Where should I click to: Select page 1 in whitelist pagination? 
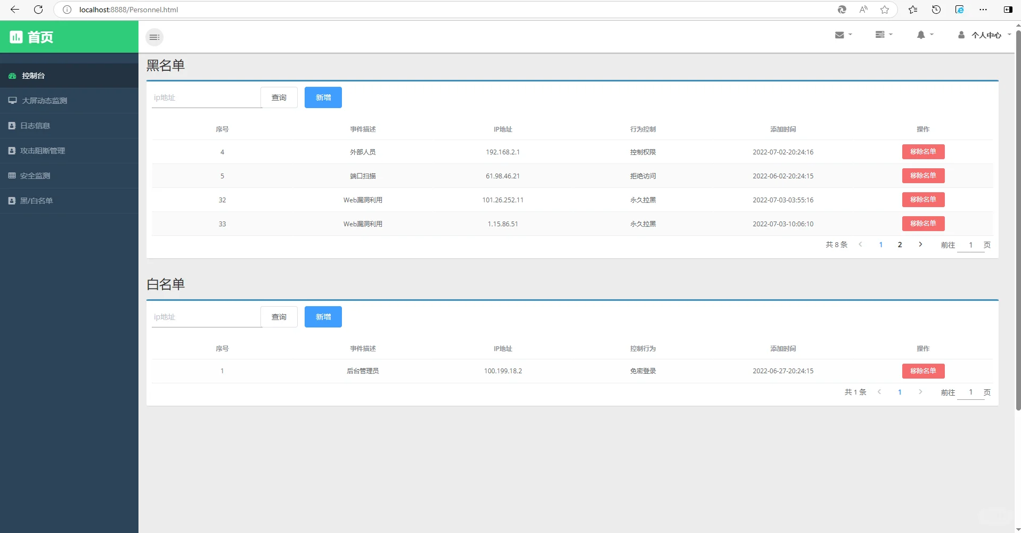(900, 392)
